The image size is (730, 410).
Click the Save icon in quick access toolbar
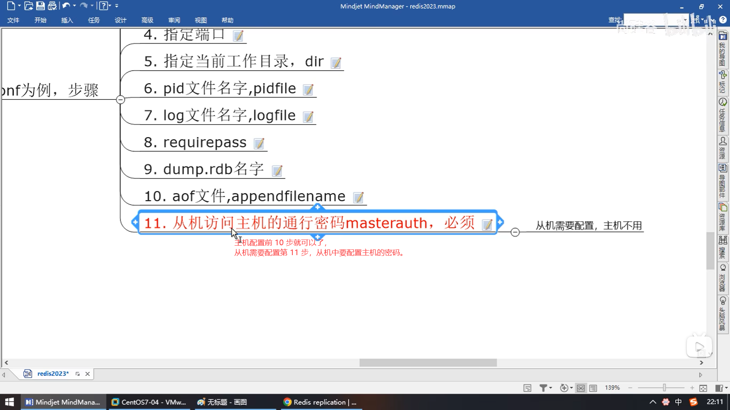pyautogui.click(x=40, y=6)
